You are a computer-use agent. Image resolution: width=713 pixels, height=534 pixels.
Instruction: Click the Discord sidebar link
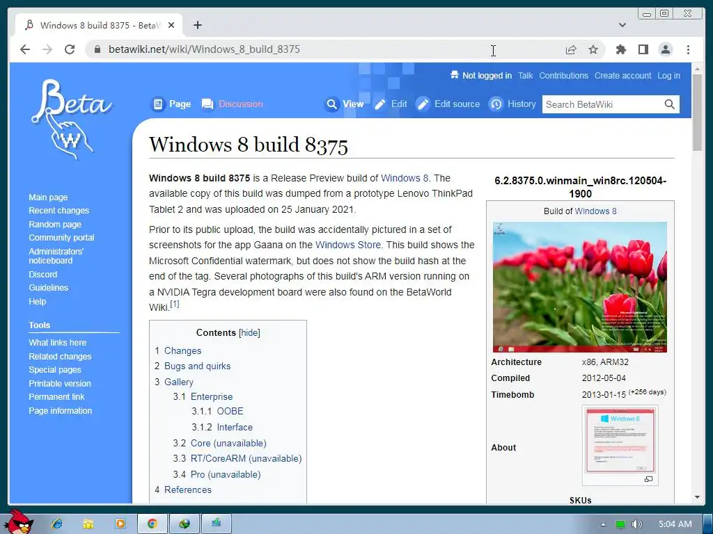[x=42, y=274]
